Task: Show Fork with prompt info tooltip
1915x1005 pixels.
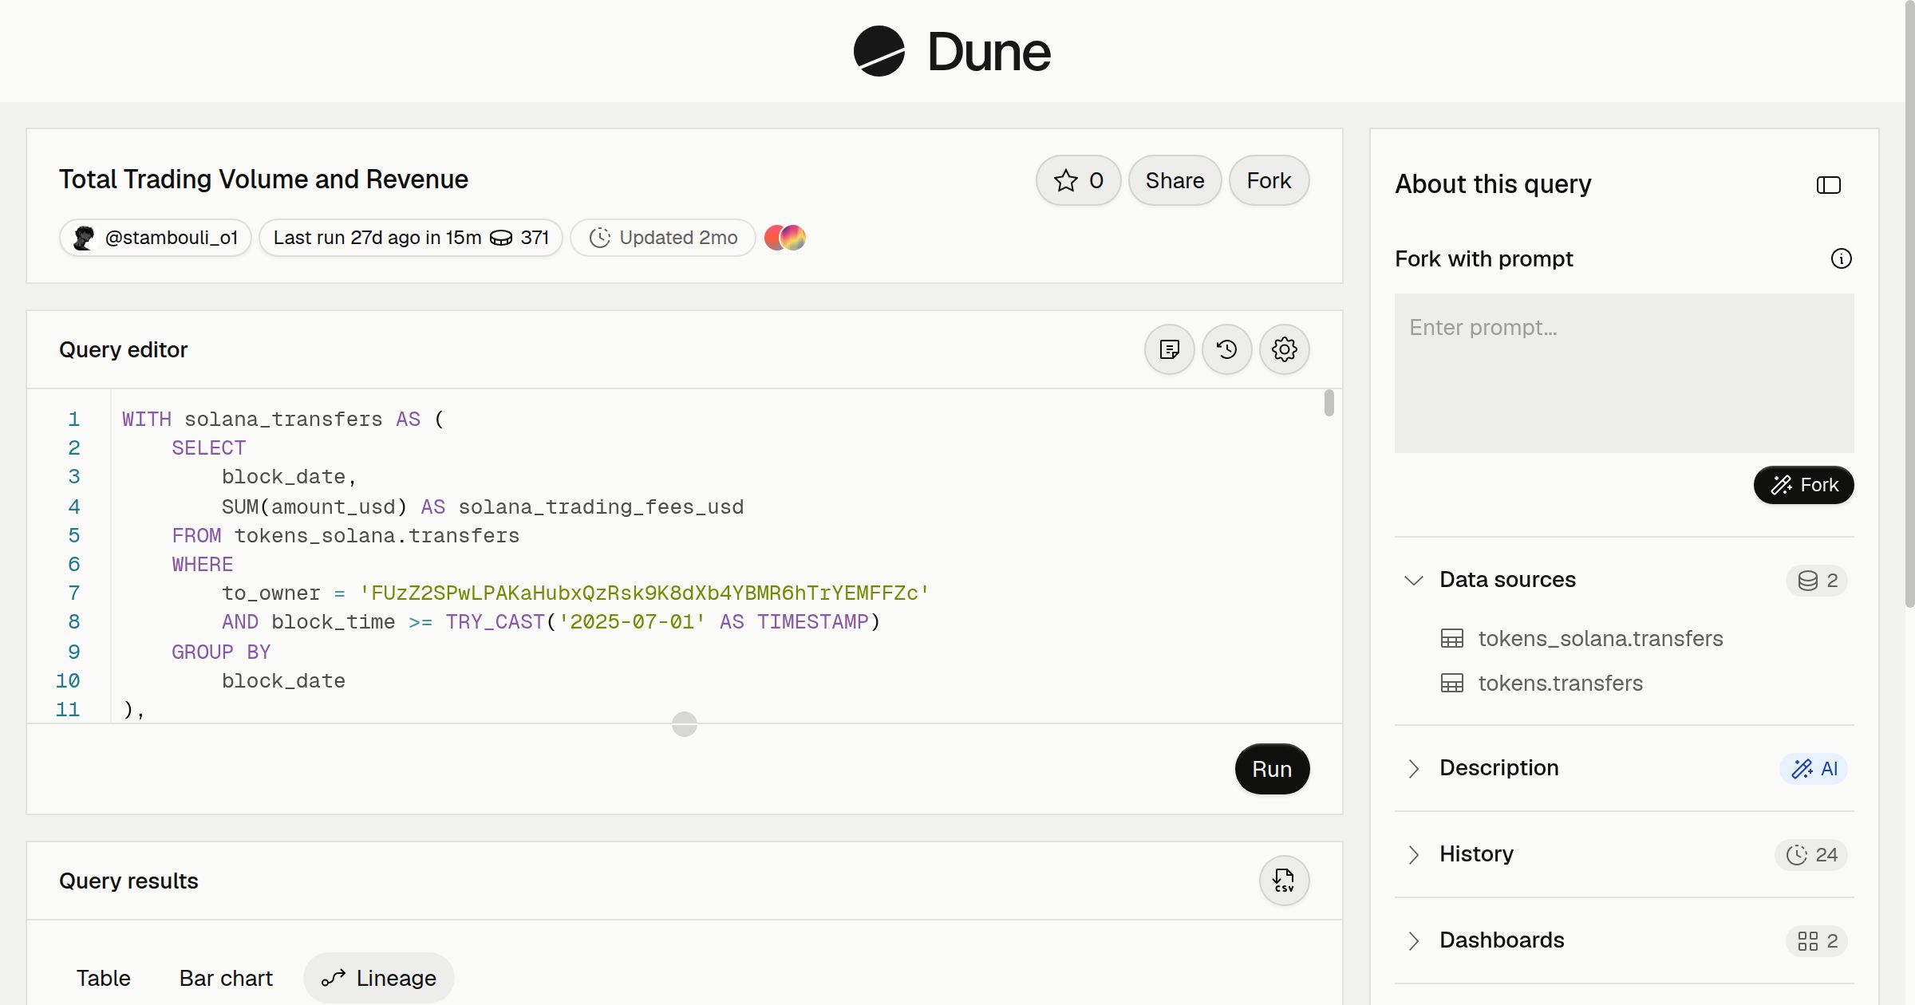Action: [x=1841, y=258]
